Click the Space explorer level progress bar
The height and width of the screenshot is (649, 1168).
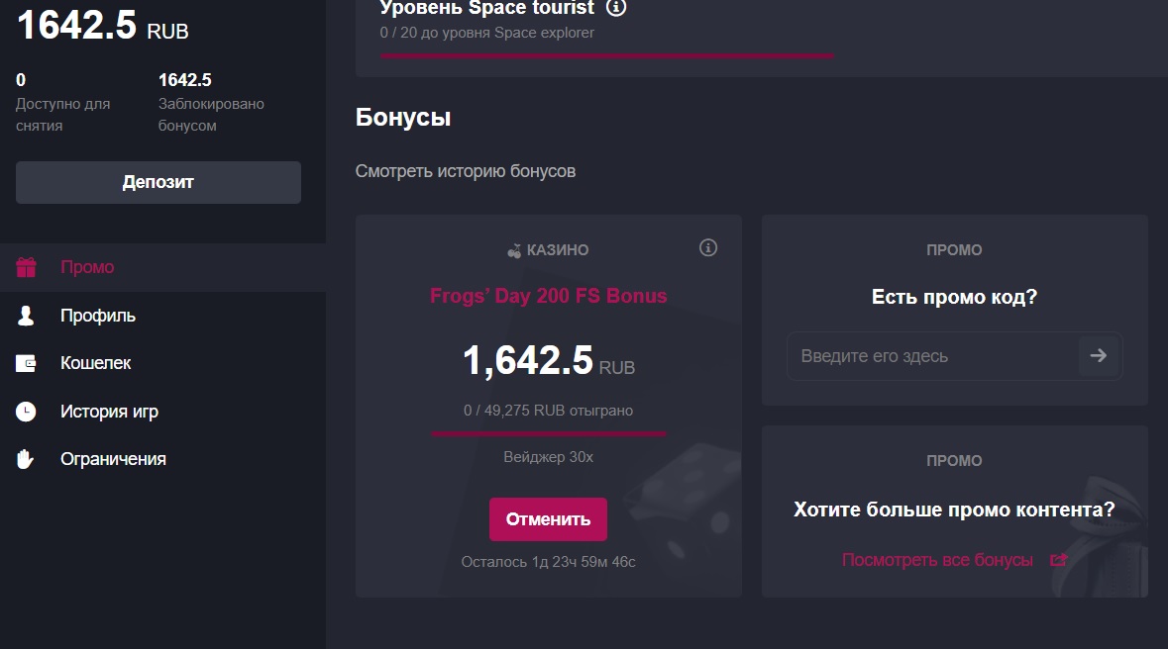click(x=607, y=55)
